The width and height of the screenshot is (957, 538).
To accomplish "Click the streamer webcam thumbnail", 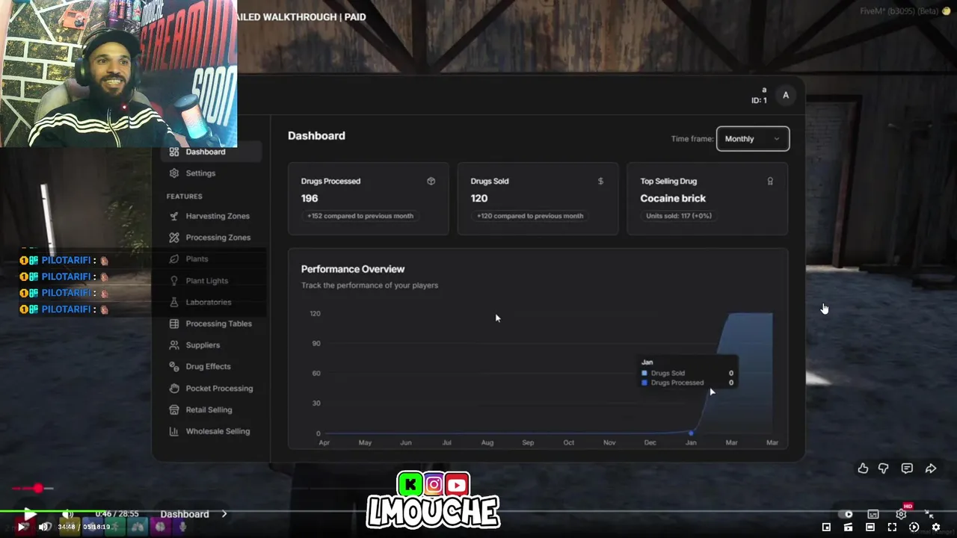I will click(x=119, y=73).
